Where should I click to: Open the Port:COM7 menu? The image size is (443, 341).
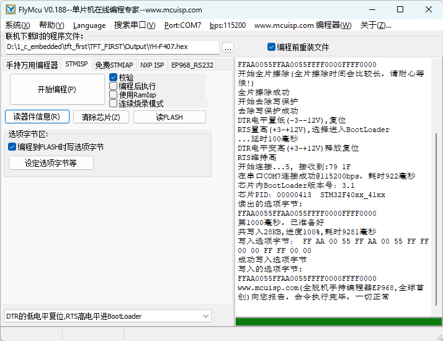click(x=183, y=25)
